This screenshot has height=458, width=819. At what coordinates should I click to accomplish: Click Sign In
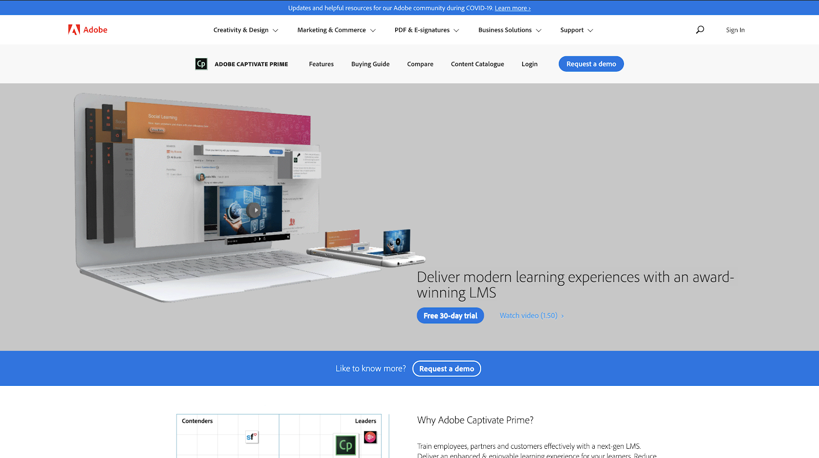coord(735,30)
